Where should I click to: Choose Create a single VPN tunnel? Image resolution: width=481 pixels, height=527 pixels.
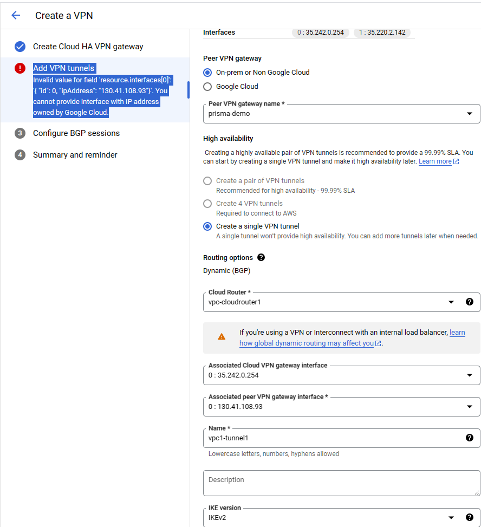[x=207, y=226]
